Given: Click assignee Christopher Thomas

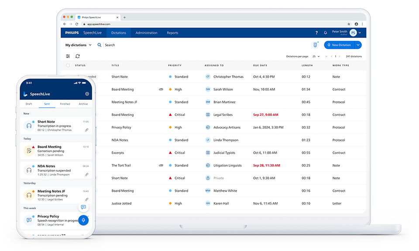Looking at the screenshot, I should tap(228, 77).
